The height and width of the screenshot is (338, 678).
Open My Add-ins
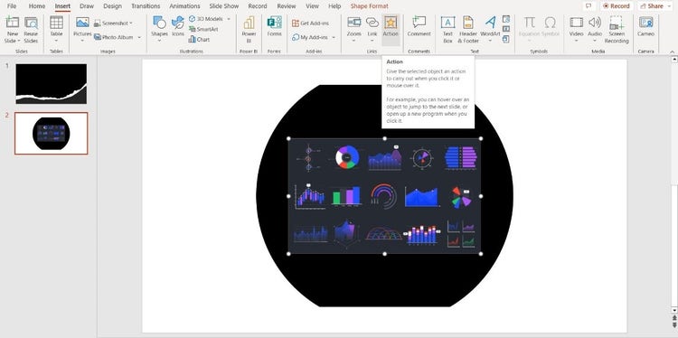310,38
